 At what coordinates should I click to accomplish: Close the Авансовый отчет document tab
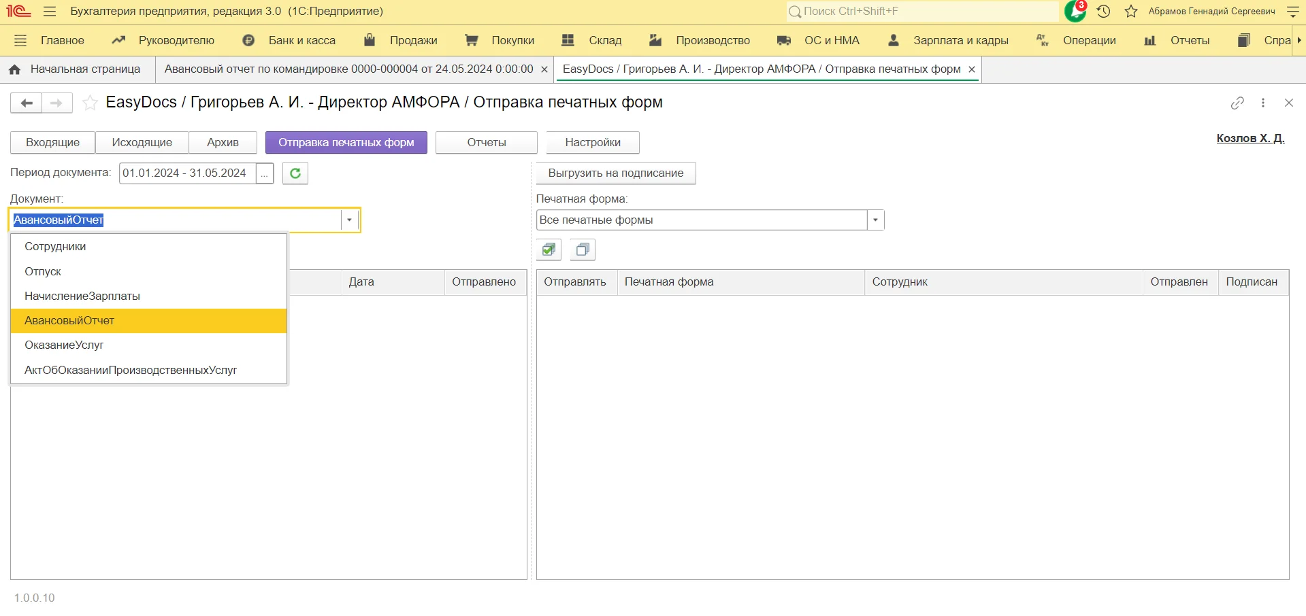point(544,69)
